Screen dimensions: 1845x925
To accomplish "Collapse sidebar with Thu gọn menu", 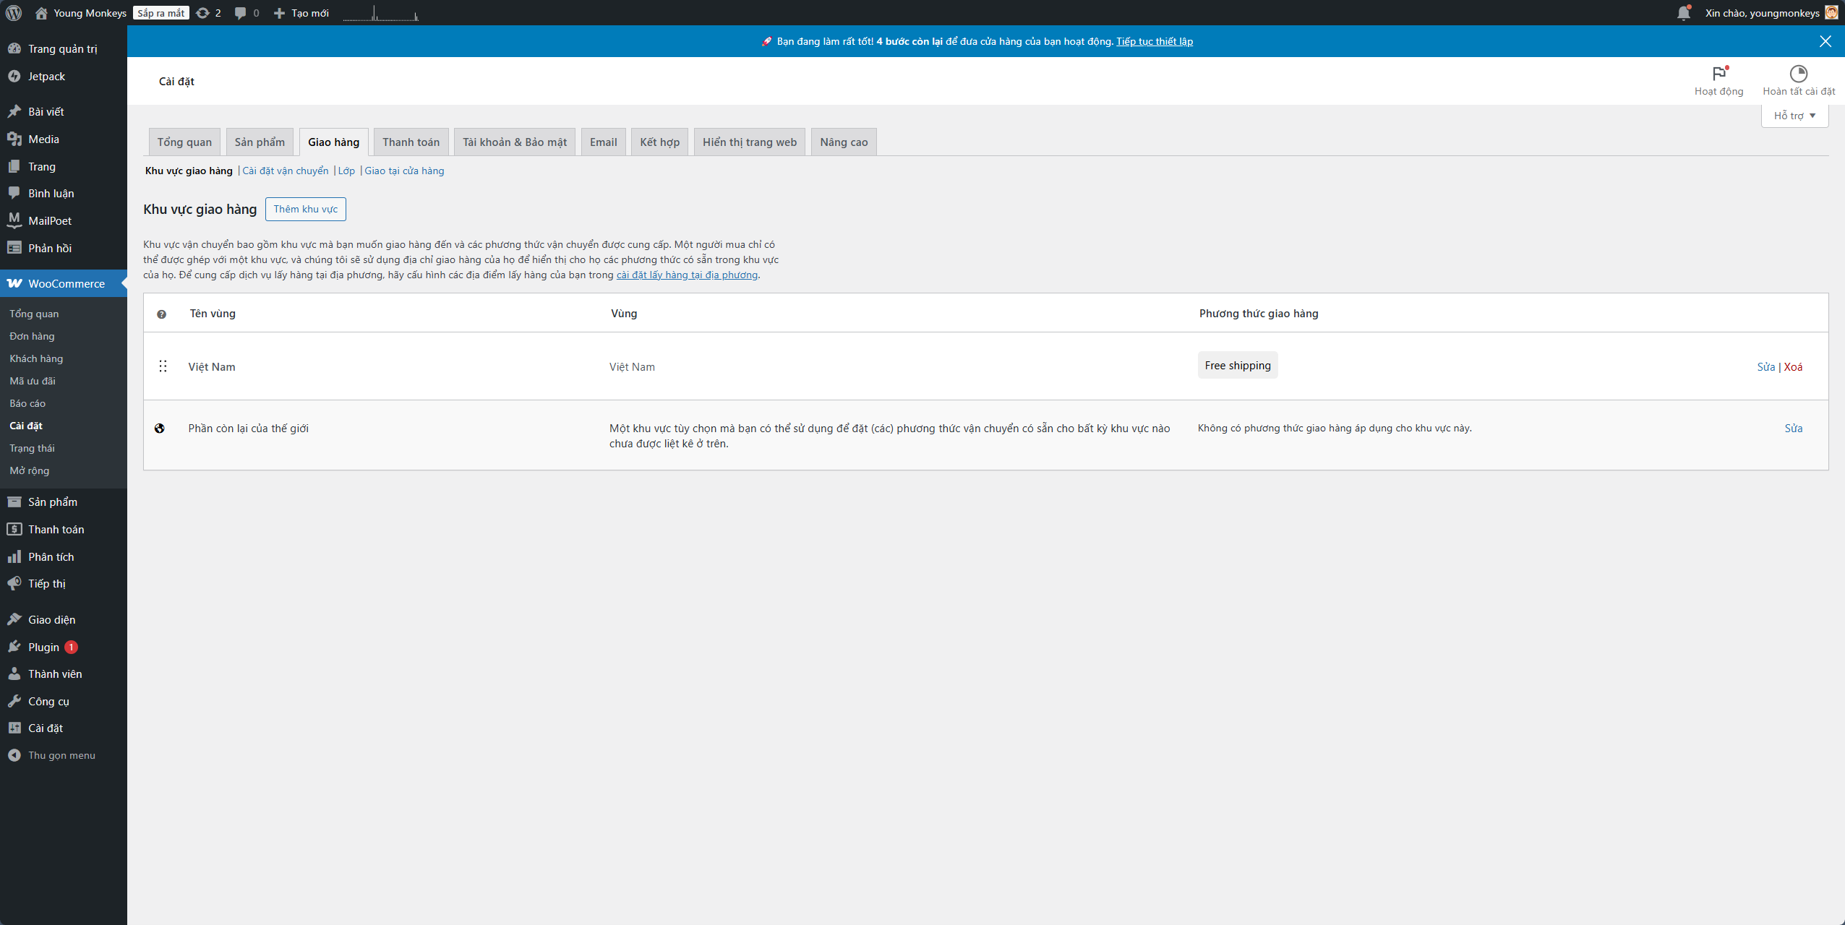I will pos(61,755).
